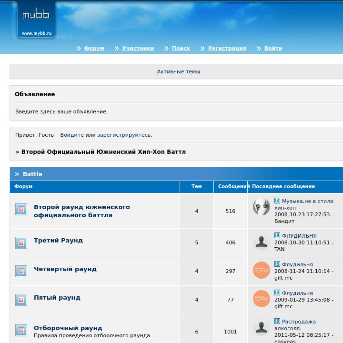This screenshot has height=343, width=343.
Task: Click forum status icon for Второй раунд
Action: coord(21,209)
